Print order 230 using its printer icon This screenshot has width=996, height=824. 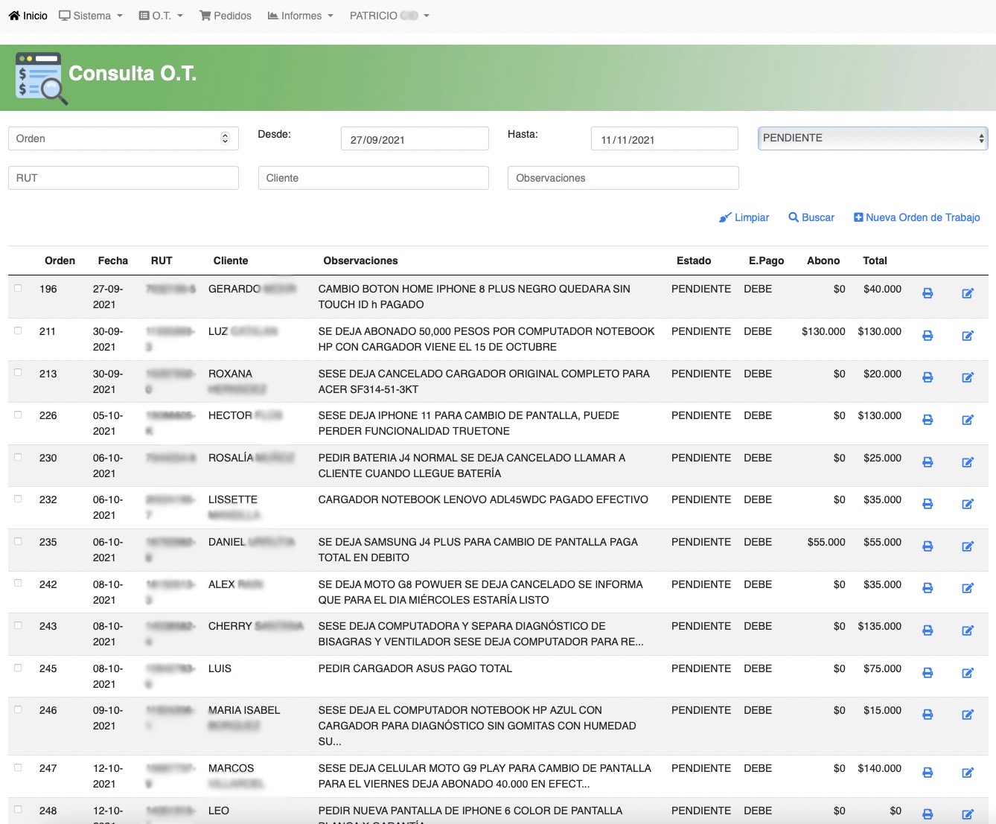click(x=928, y=462)
